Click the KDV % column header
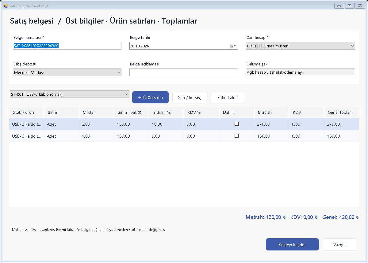The image size is (368, 263). (x=201, y=112)
